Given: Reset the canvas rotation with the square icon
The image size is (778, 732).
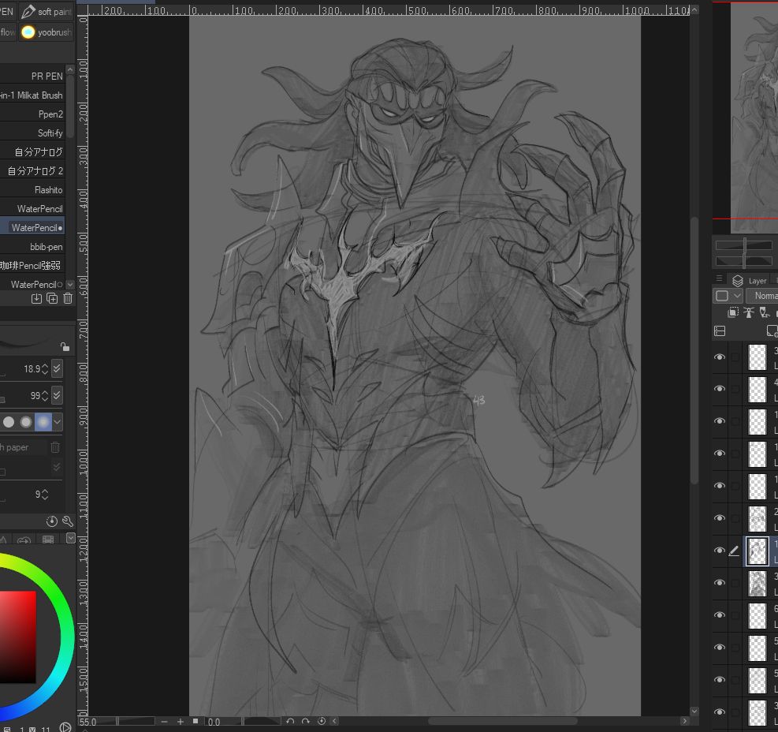Looking at the screenshot, I should click(x=196, y=721).
